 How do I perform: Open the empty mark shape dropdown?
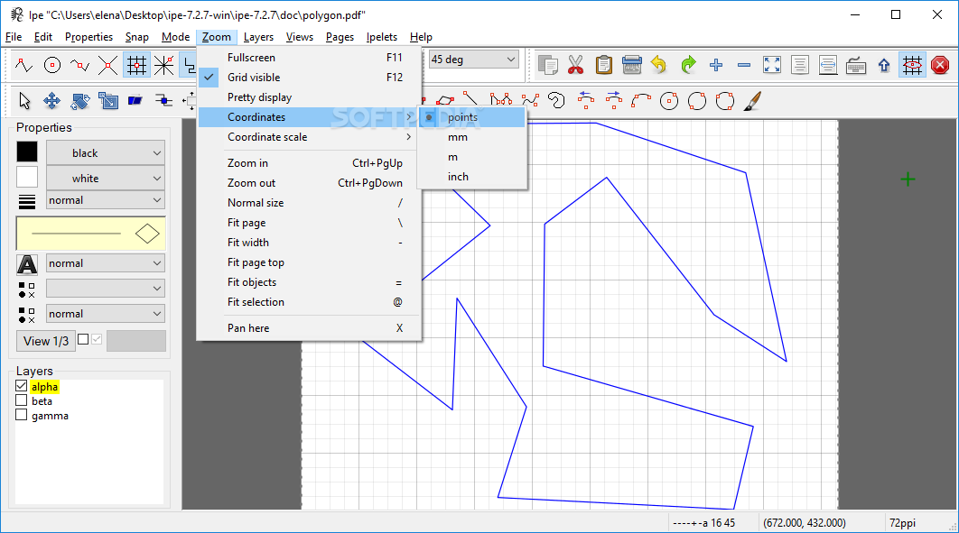(x=106, y=289)
